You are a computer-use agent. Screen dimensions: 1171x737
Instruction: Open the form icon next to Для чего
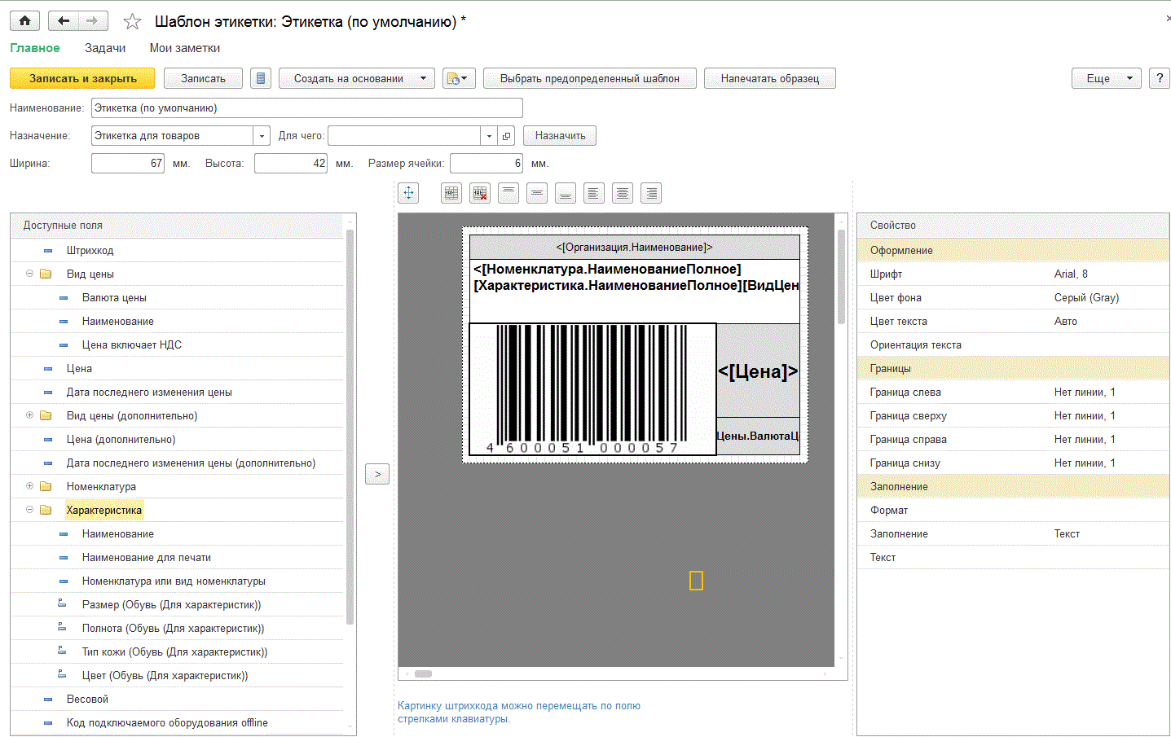point(506,136)
